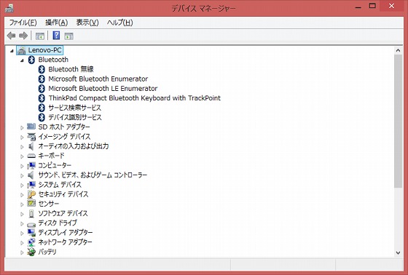
Task: Click the システム デバイス icon
Action: 31,185
